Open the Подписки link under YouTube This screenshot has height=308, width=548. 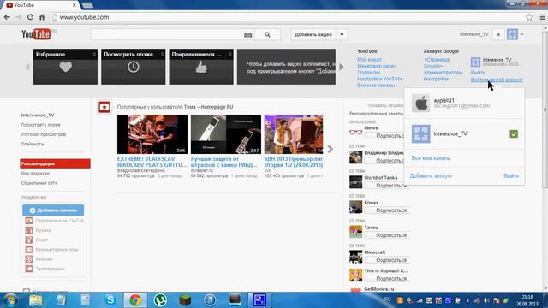pos(368,72)
